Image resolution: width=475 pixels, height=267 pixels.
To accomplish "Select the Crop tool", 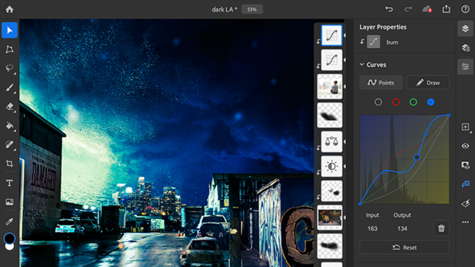I will pos(9,164).
